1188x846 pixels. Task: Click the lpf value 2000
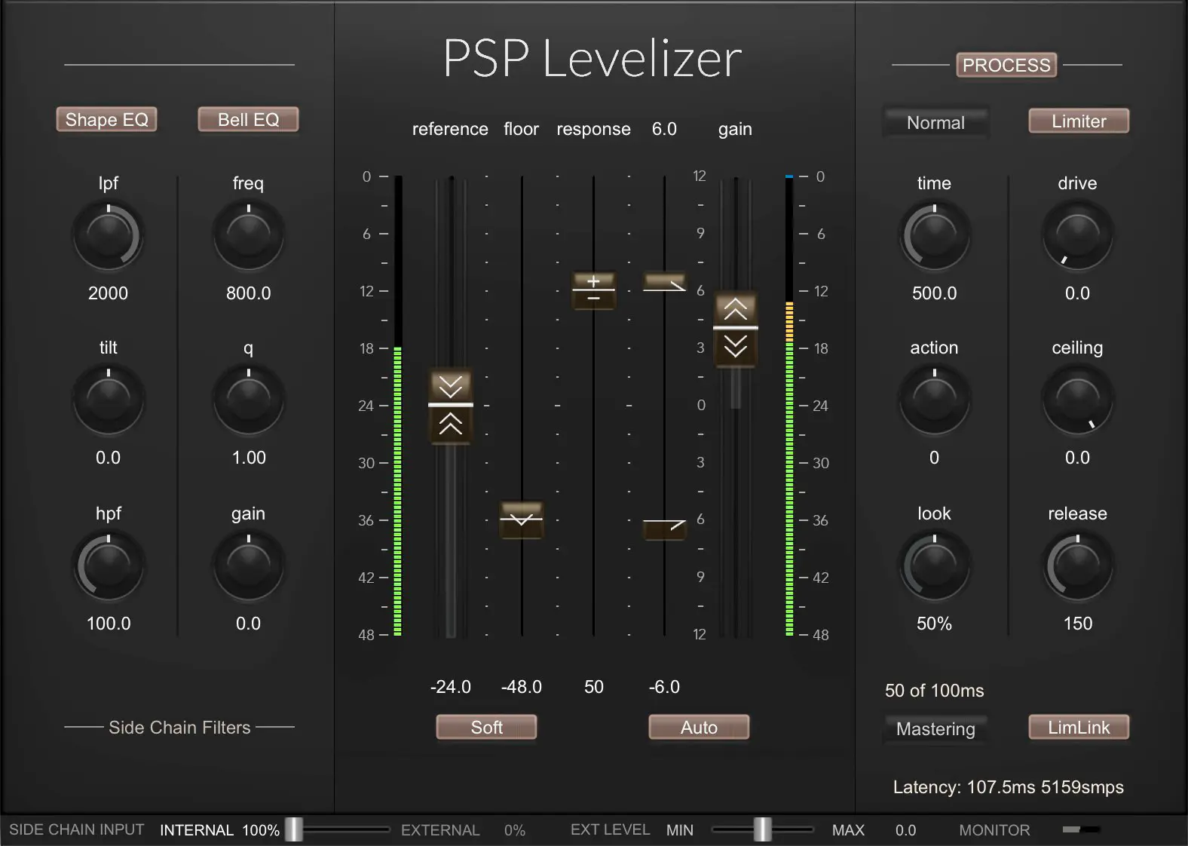click(108, 293)
